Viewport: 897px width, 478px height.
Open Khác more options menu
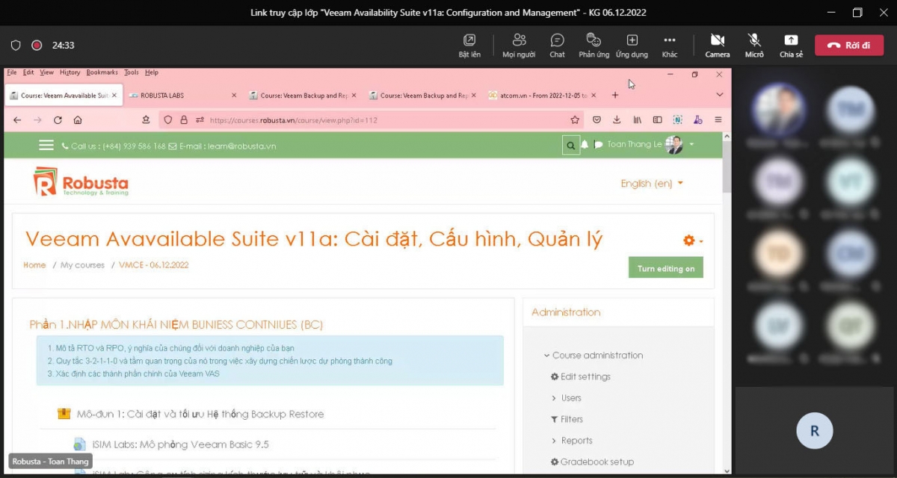pyautogui.click(x=670, y=46)
